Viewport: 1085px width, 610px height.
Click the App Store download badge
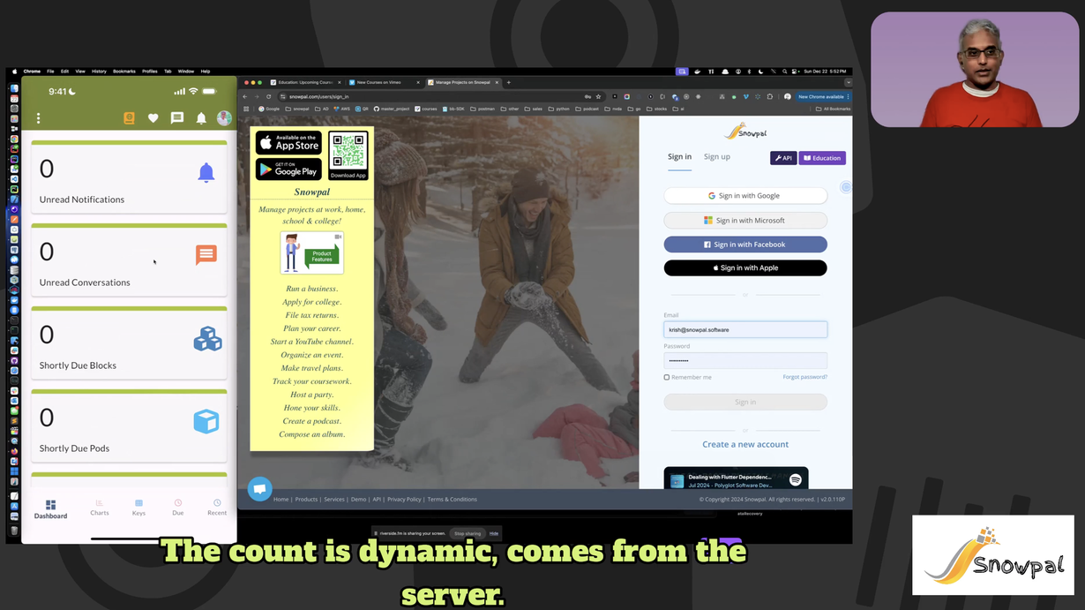(x=288, y=142)
